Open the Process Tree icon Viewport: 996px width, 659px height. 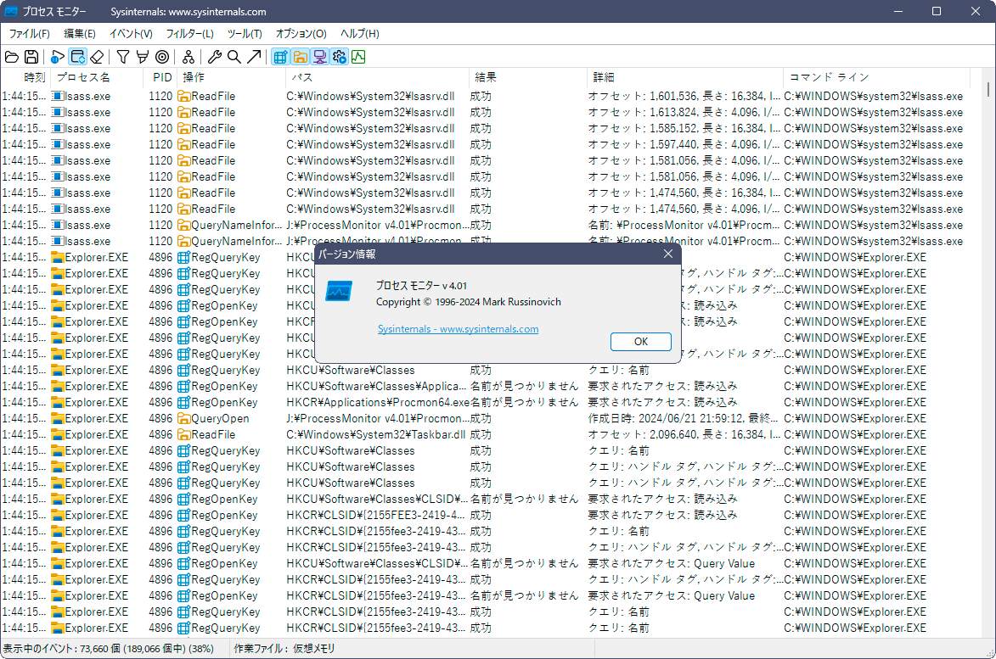tap(189, 57)
